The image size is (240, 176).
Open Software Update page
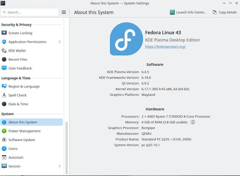pos(31,140)
